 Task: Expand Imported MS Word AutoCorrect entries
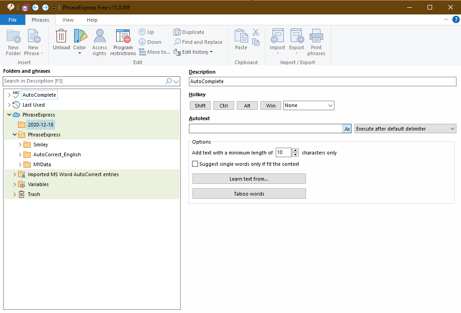point(15,174)
